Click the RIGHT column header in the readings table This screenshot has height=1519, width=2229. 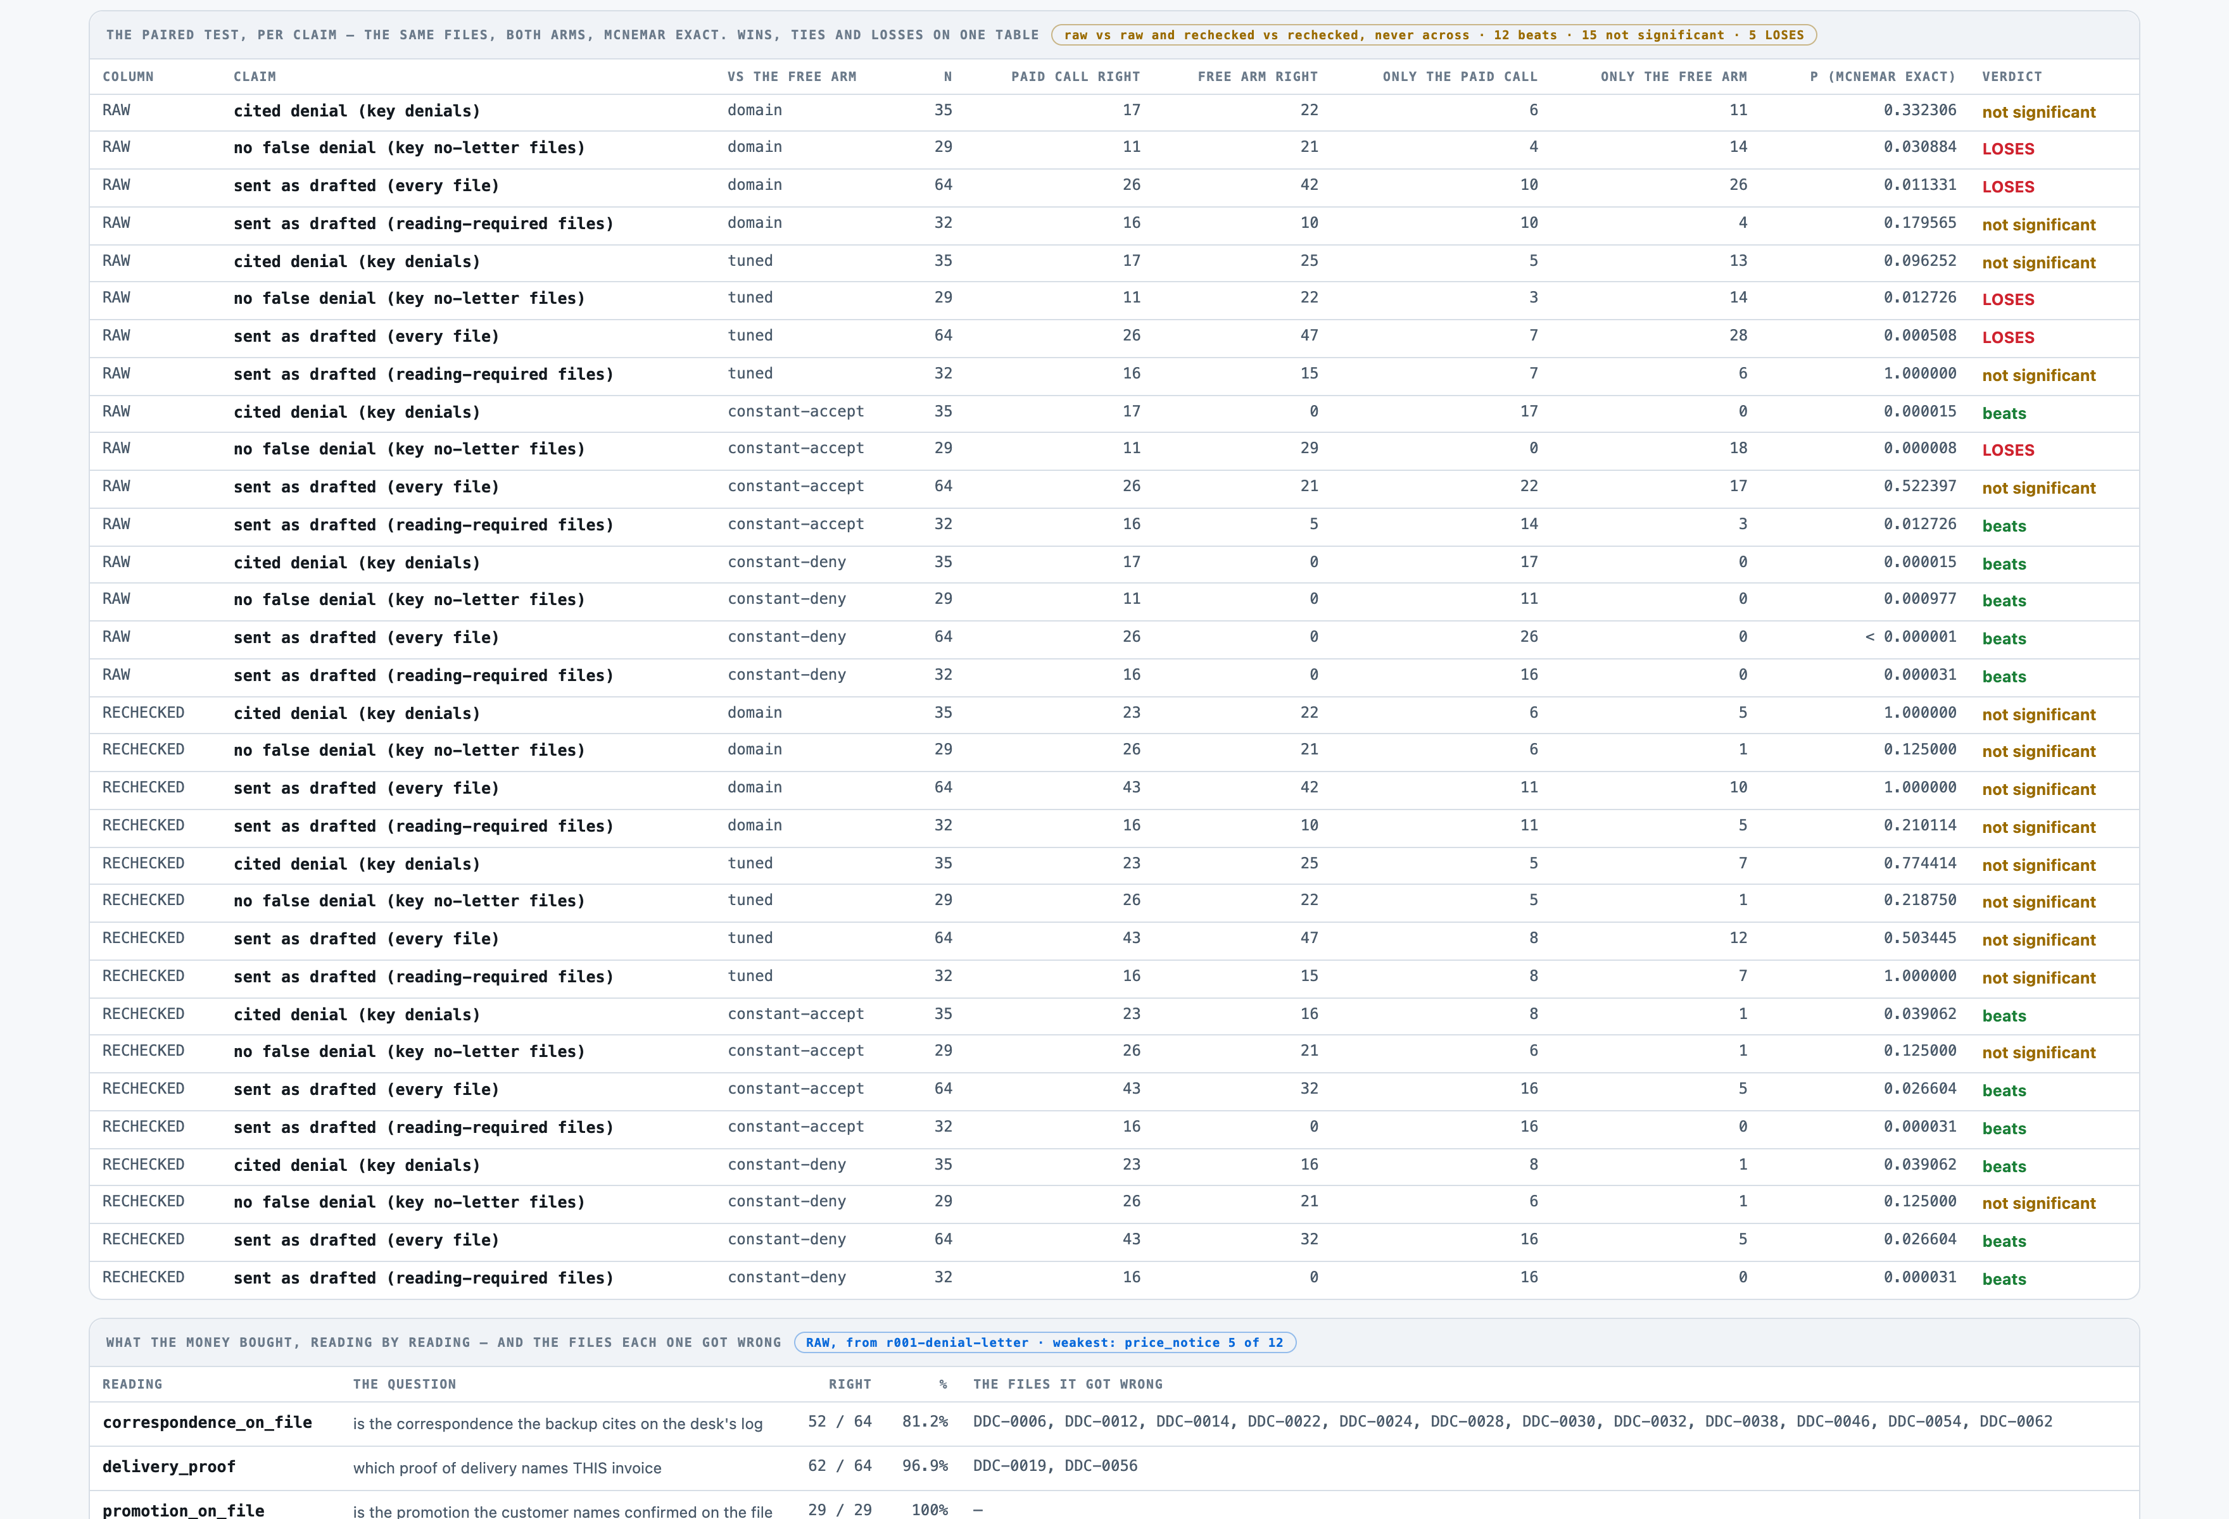point(850,1385)
